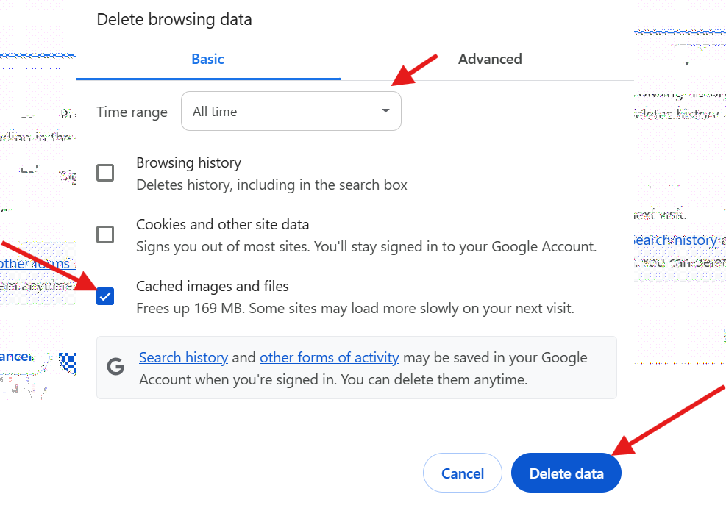726x505 pixels.
Task: Click the empty Cookies checkbox square
Action: pyautogui.click(x=105, y=234)
